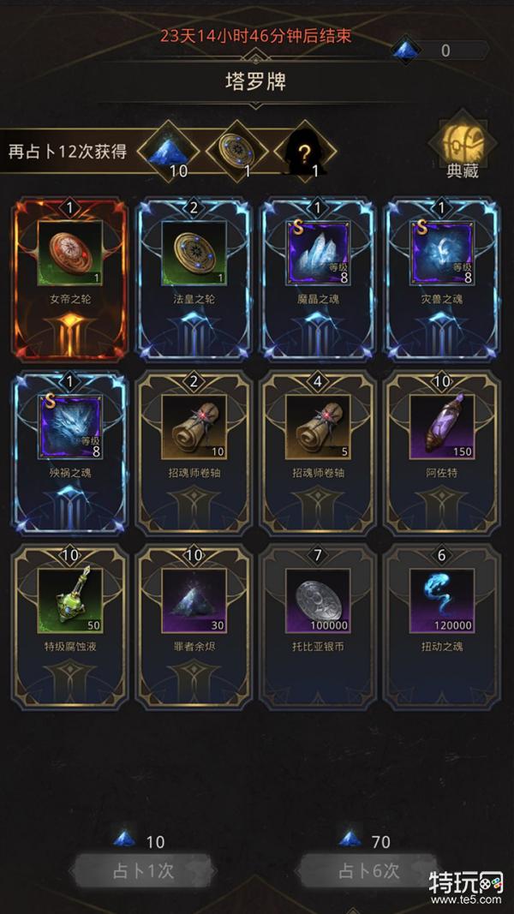Select the 法皇之轮 tarot card

pos(194,279)
